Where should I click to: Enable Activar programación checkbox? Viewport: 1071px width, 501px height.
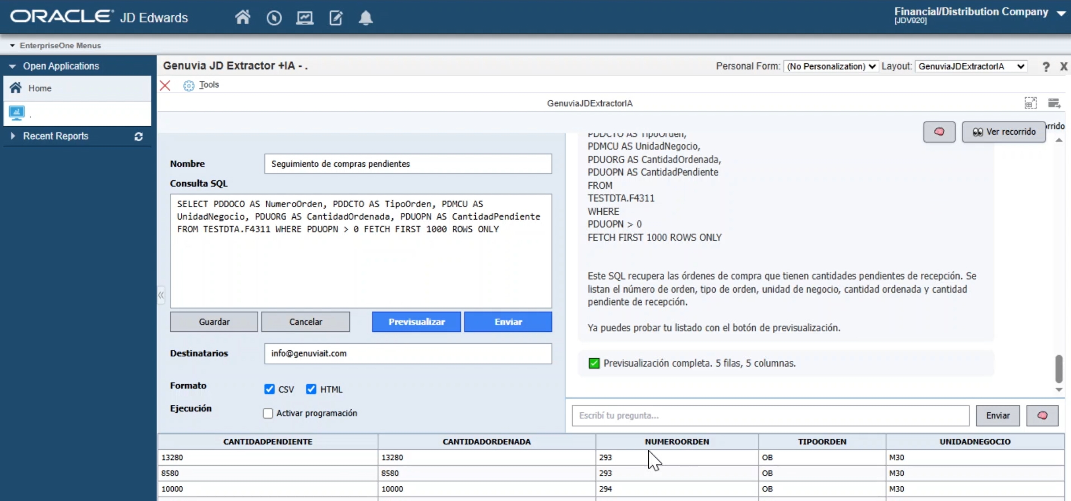point(268,413)
